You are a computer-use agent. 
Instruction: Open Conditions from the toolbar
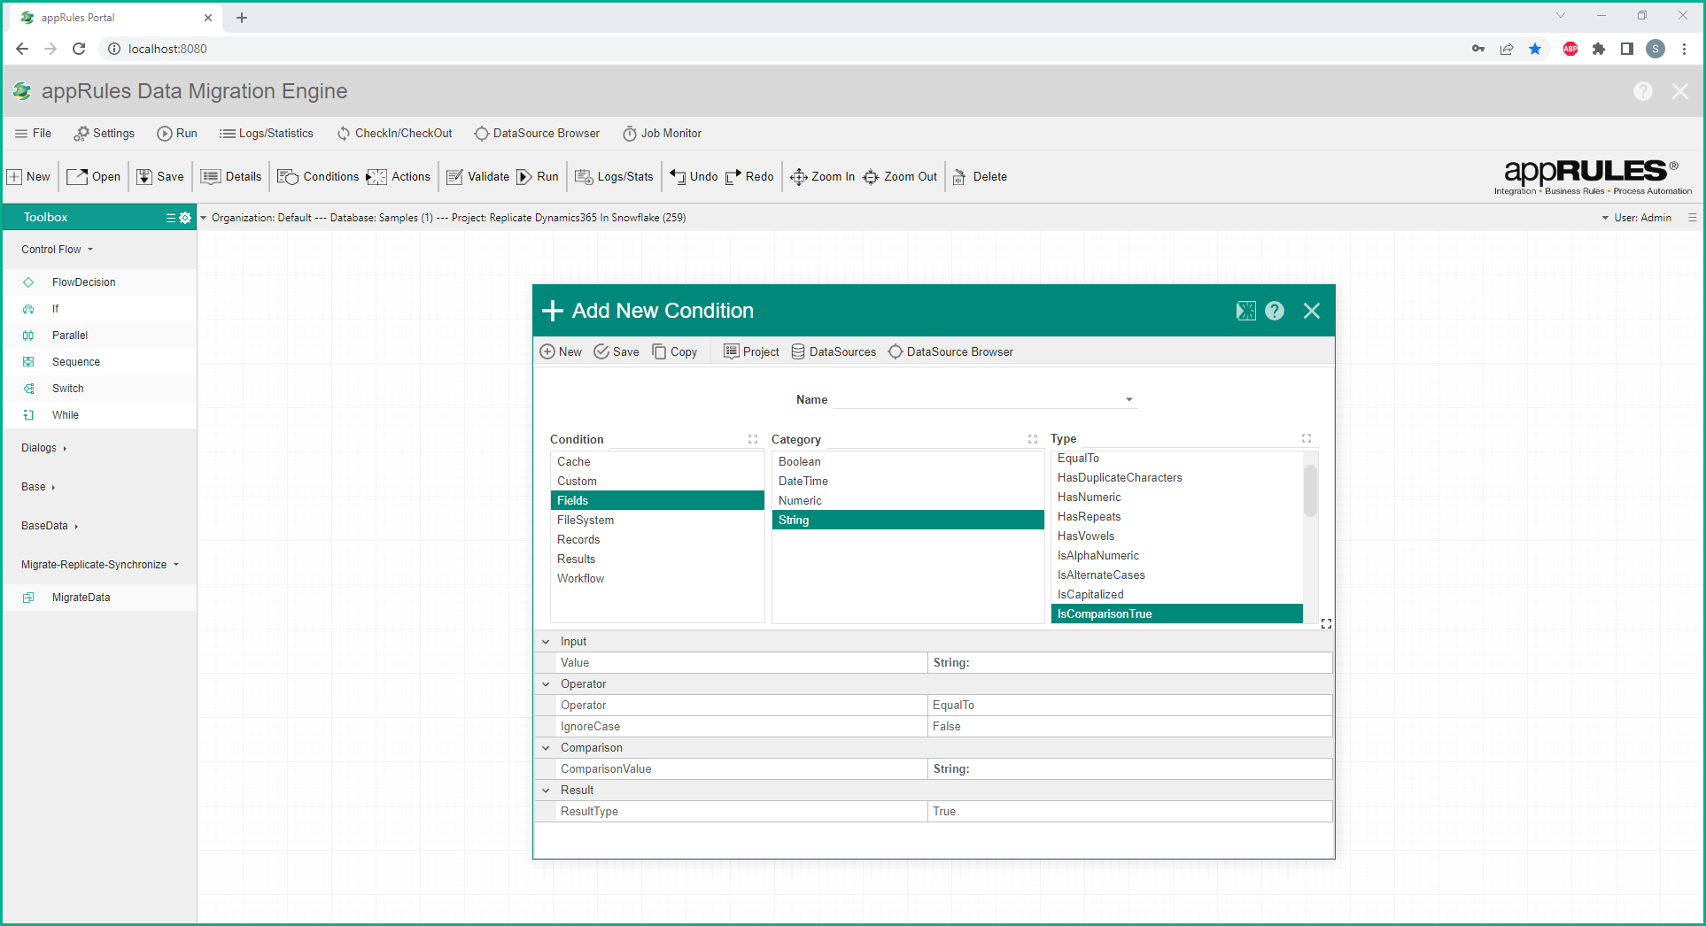(x=318, y=177)
